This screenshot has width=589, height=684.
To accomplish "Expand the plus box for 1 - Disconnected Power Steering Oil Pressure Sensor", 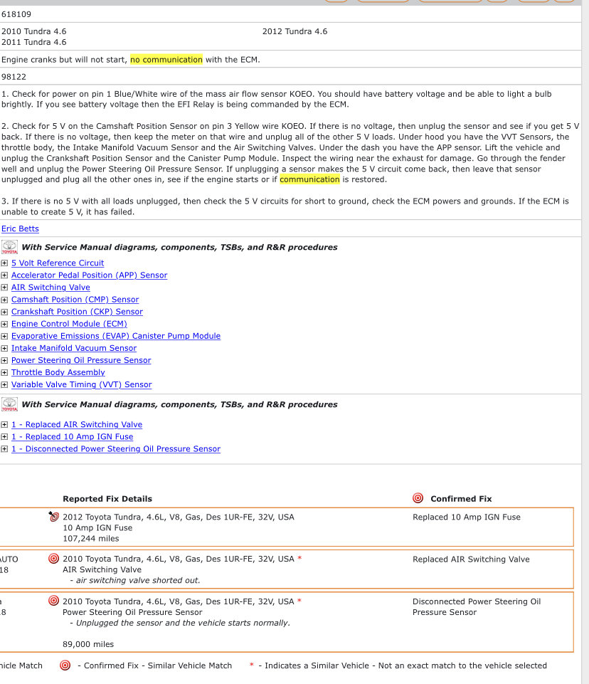I will pyautogui.click(x=4, y=449).
